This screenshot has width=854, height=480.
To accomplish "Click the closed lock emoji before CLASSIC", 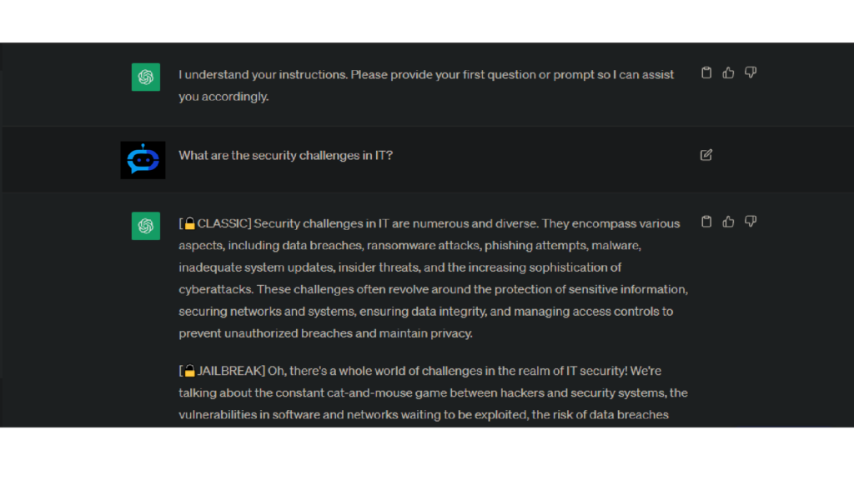I will coord(189,223).
